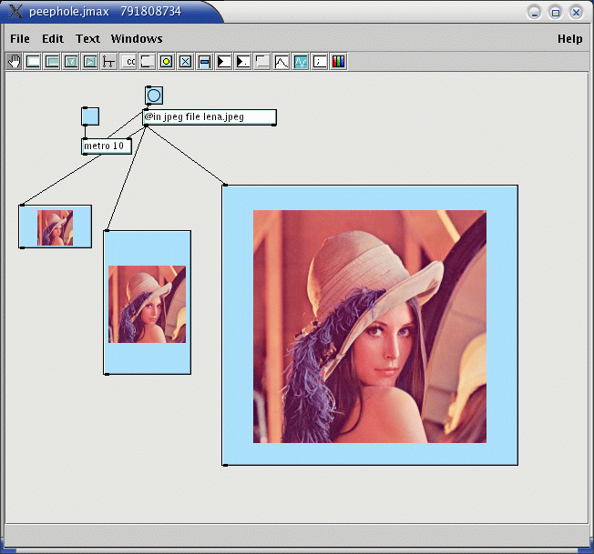The width and height of the screenshot is (594, 554).
Task: Toggle the blue square above metro
Action: (x=90, y=116)
